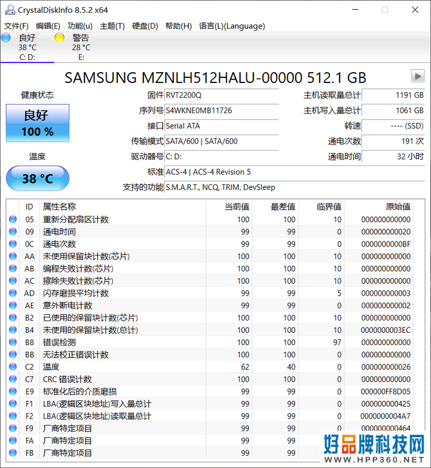Click the serial number field S4WKNE0MB11726
The height and width of the screenshot is (468, 431).
coord(222,111)
